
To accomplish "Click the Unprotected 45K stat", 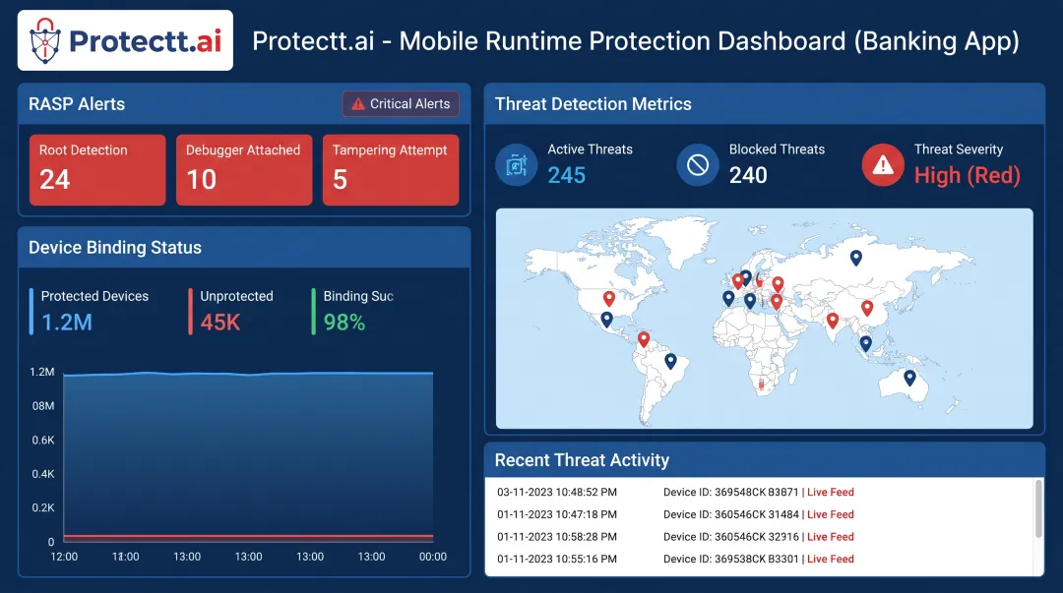I will 232,311.
